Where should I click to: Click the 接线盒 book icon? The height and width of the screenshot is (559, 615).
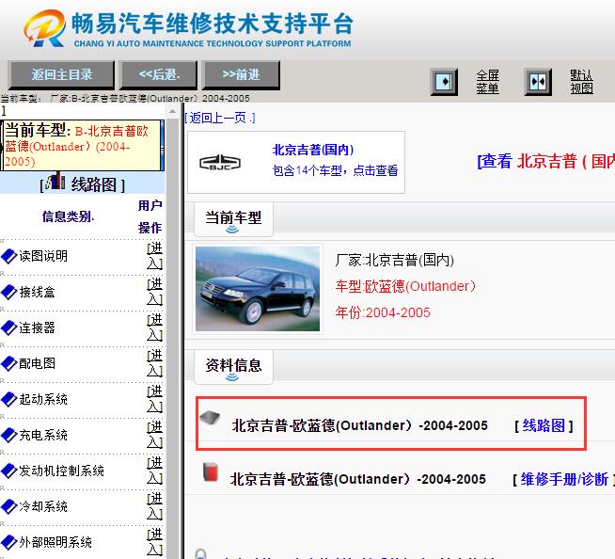tap(9, 292)
